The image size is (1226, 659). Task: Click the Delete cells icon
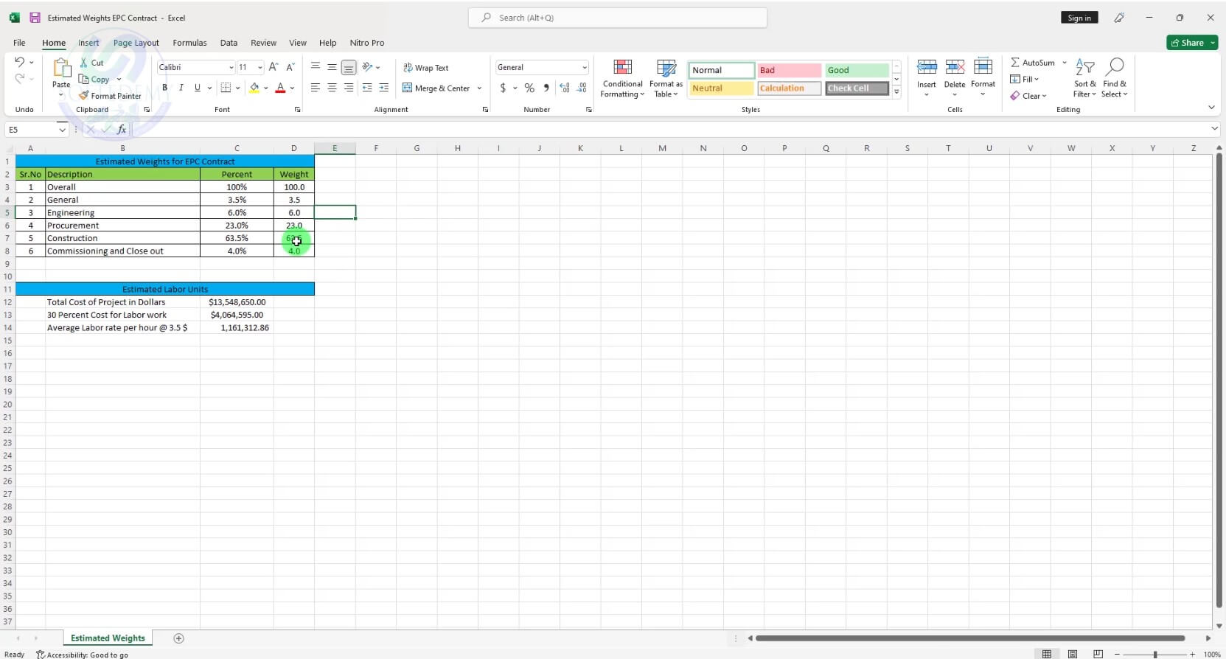pos(955,68)
